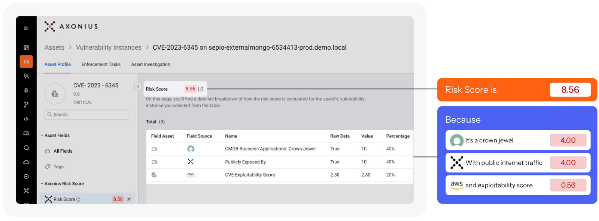
Task: Collapse the left panel with the chevron button
Action: (138, 86)
